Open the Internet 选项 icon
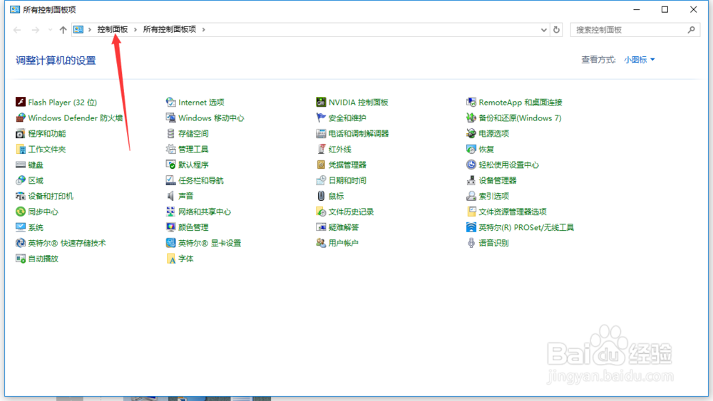Image resolution: width=713 pixels, height=401 pixels. [x=170, y=102]
